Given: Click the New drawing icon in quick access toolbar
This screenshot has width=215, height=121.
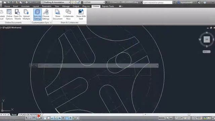Looking at the screenshot, I should pyautogui.click(x=5, y=2).
